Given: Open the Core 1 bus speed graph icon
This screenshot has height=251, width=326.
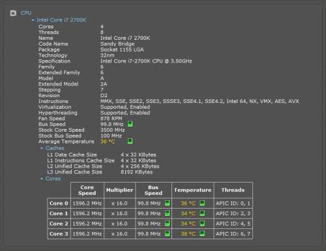Looking at the screenshot, I should [167, 213].
